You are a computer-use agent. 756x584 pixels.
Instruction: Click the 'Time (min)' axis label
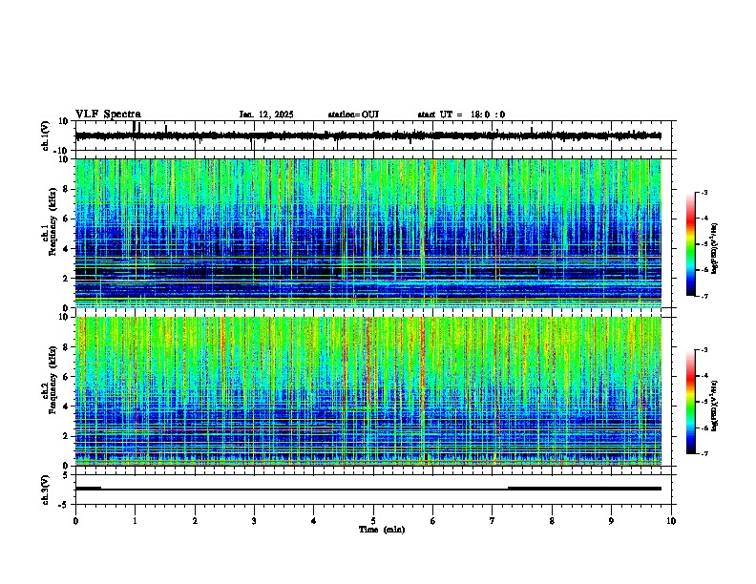pyautogui.click(x=382, y=530)
